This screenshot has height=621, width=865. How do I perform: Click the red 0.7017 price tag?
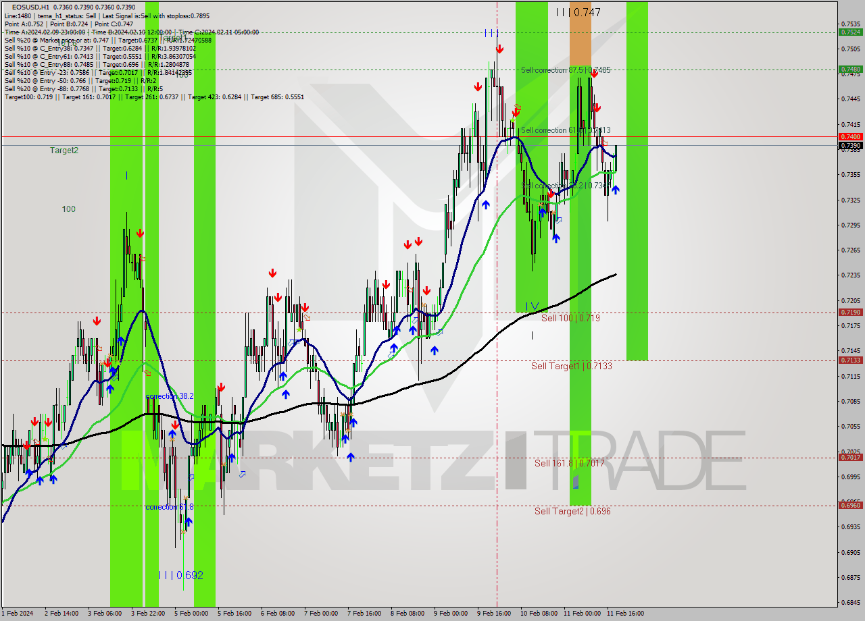tap(850, 457)
